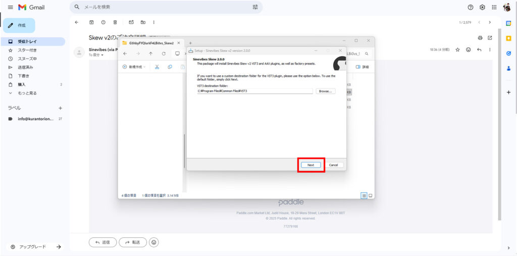The height and width of the screenshot is (256, 517).
Task: Delete this email with trash icon
Action: [115, 22]
